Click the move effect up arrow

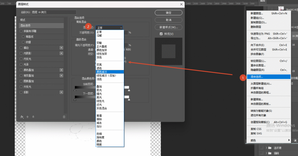pyautogui.click(x=28, y=117)
